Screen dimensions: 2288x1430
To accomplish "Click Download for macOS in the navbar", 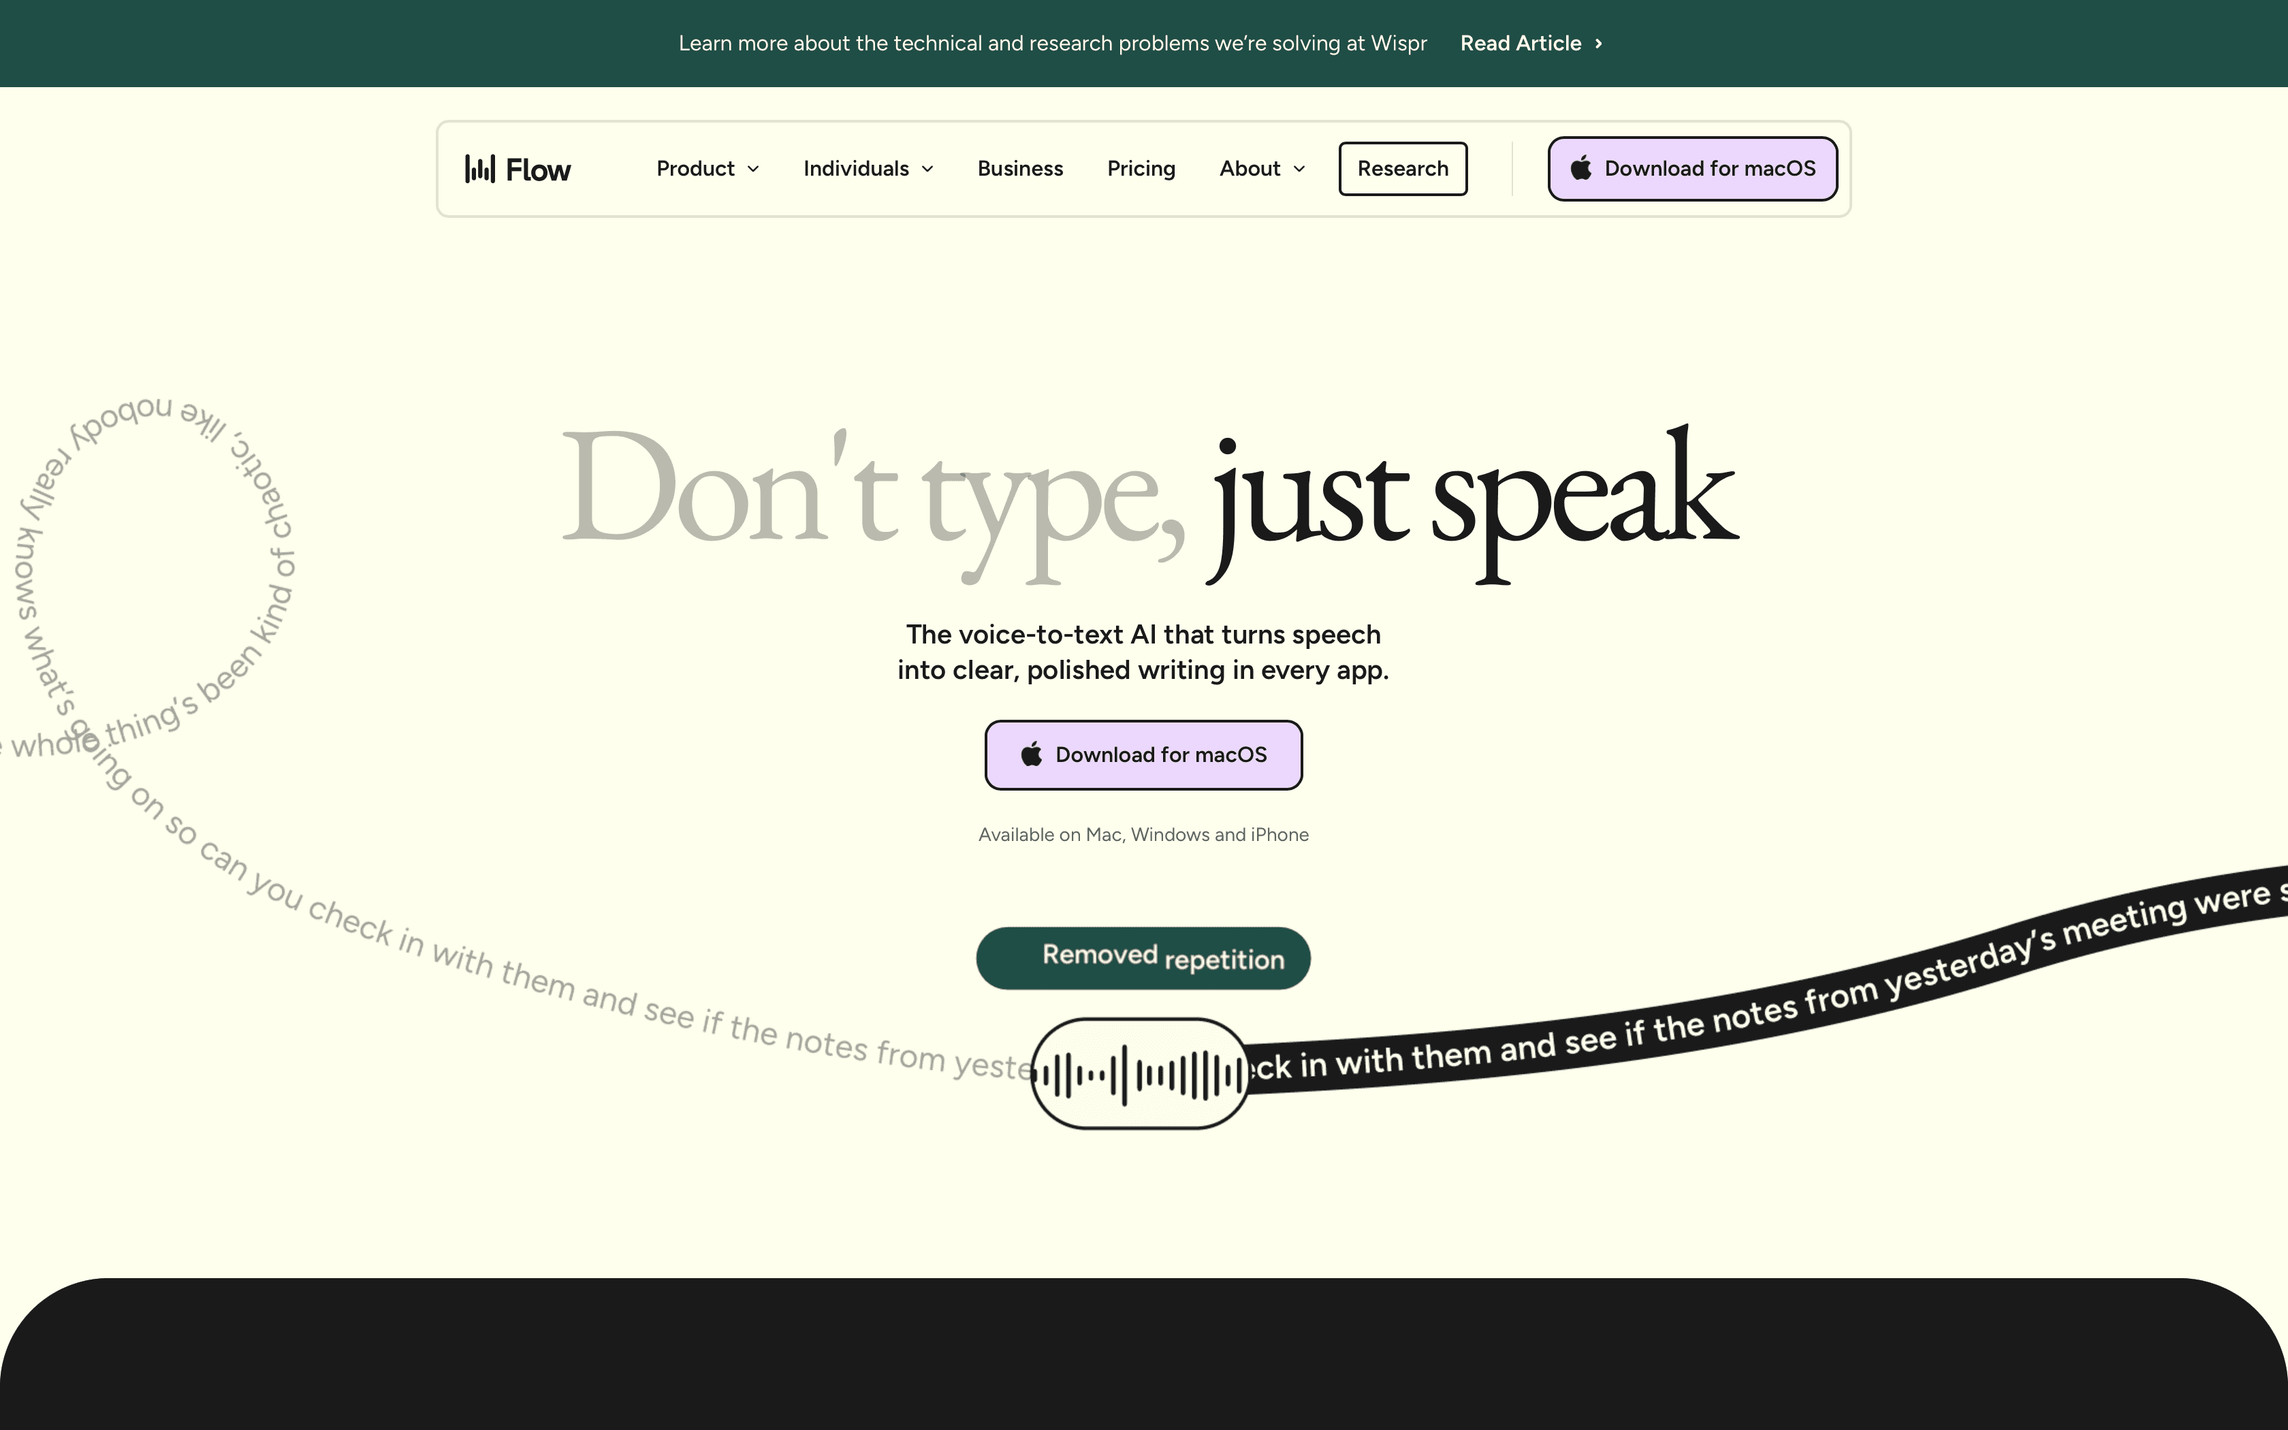I will pyautogui.click(x=1692, y=168).
